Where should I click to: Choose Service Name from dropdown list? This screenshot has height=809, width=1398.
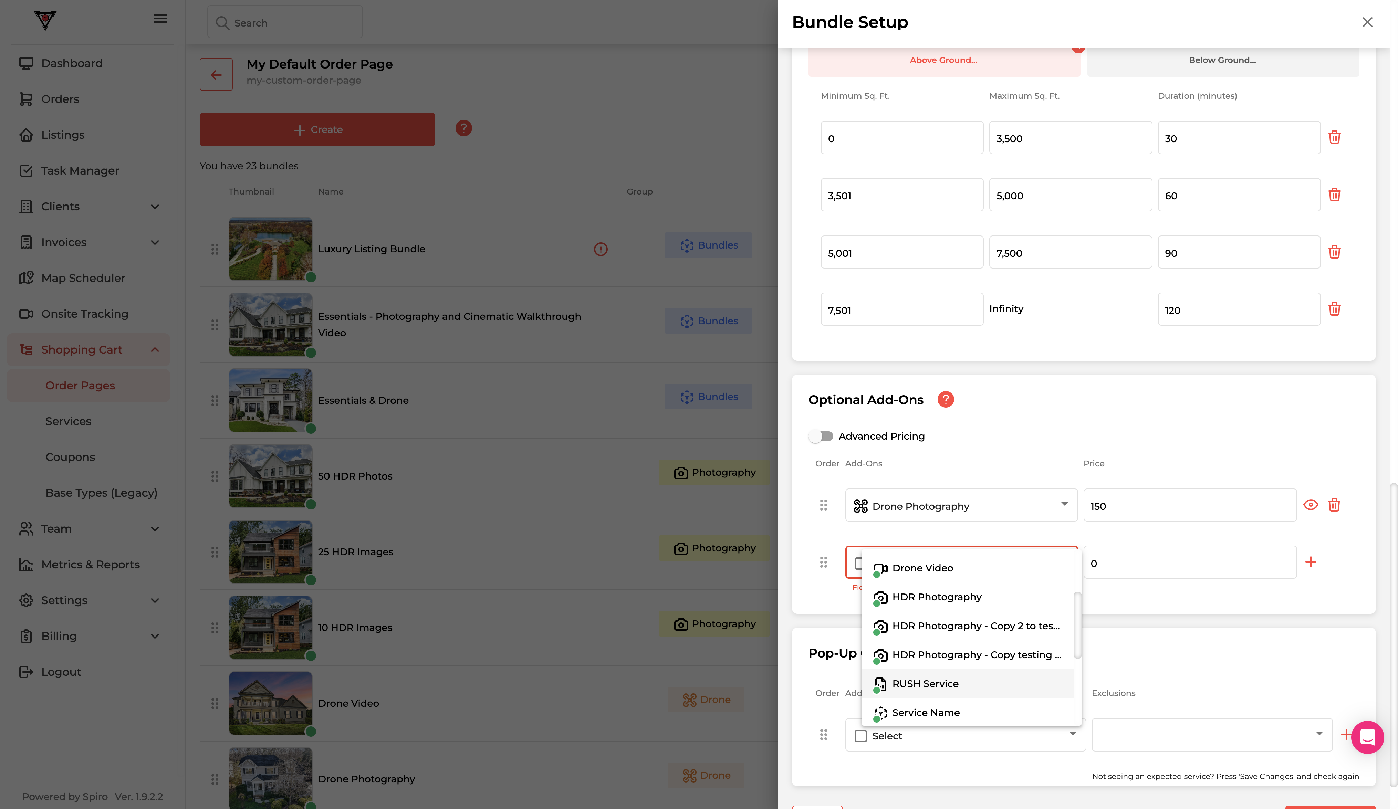pos(967,713)
